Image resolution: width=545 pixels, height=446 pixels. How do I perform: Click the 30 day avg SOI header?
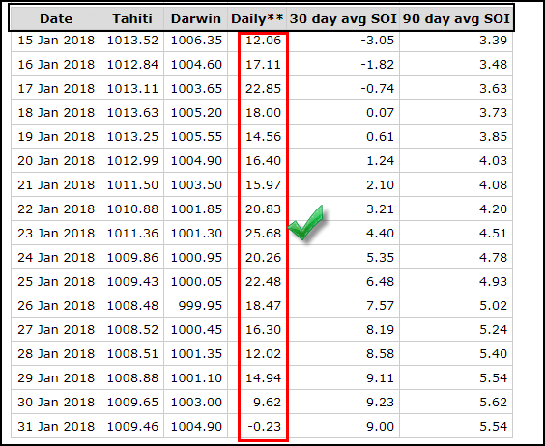tap(343, 18)
